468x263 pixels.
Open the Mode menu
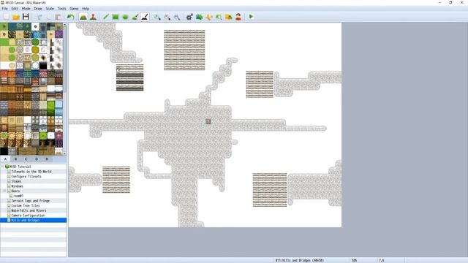[26, 9]
